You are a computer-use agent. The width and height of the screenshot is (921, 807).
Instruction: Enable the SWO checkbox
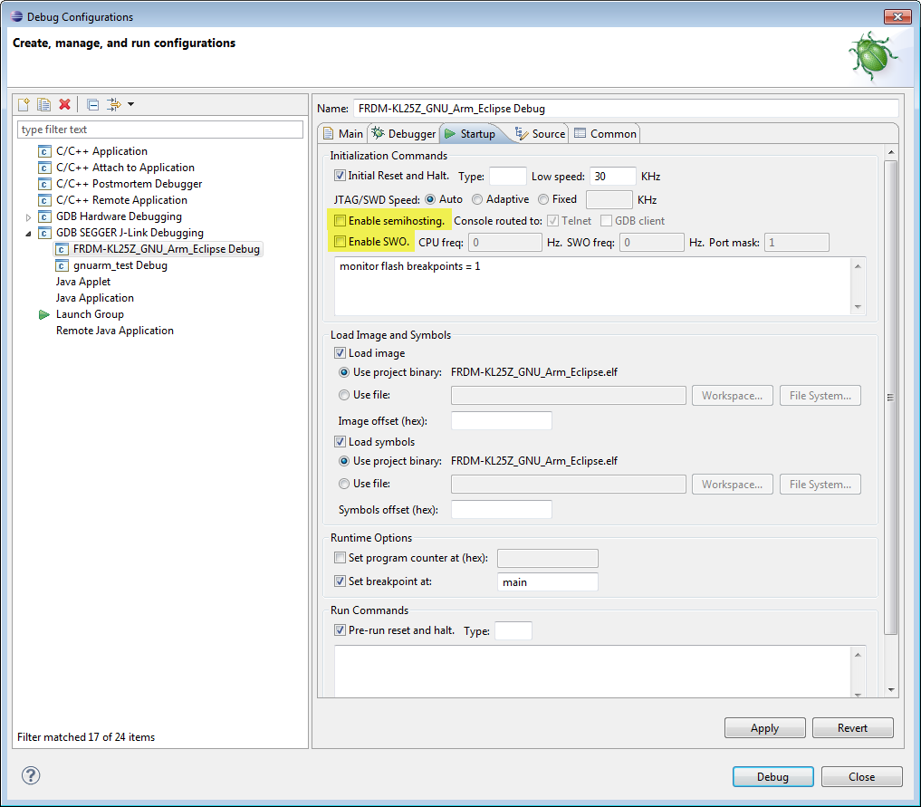click(x=341, y=242)
